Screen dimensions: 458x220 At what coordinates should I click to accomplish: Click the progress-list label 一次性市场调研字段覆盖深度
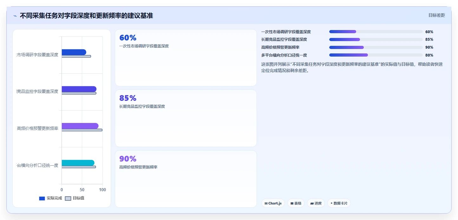point(286,32)
